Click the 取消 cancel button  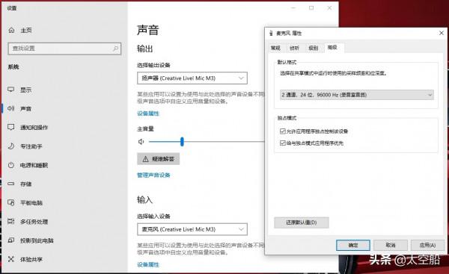pos(391,245)
